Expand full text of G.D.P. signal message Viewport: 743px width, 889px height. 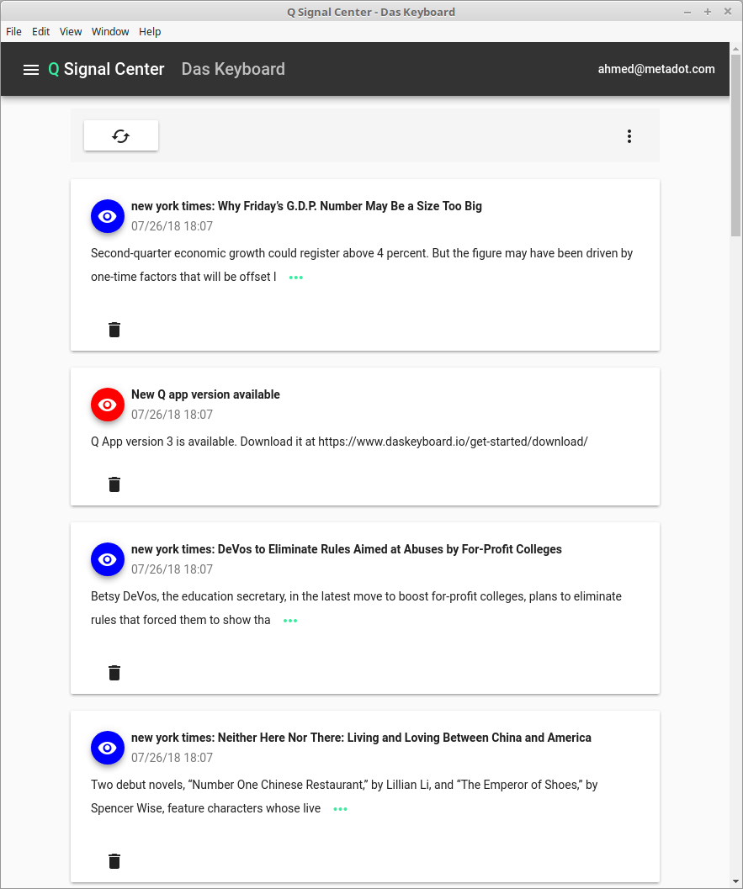pos(296,278)
